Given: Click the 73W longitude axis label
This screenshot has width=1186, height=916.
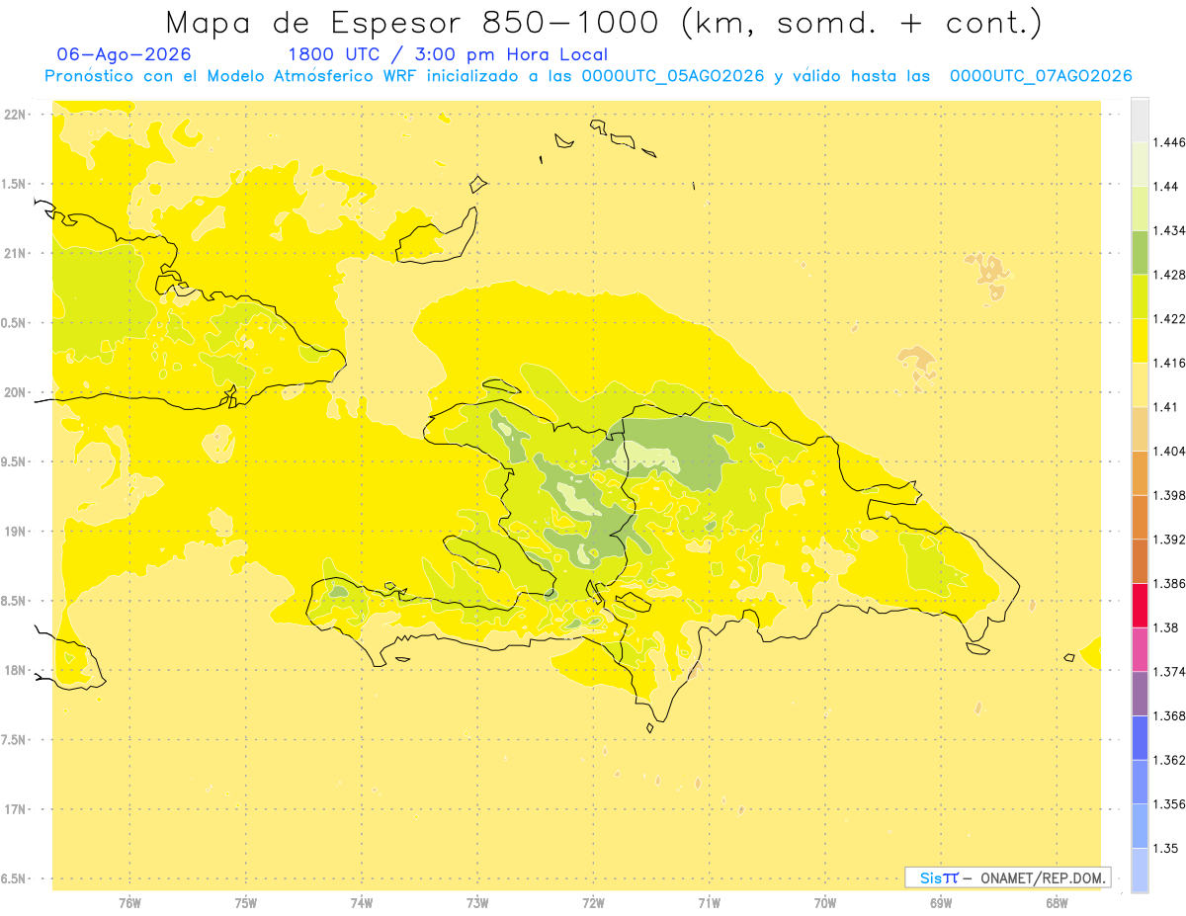Looking at the screenshot, I should pos(477,904).
